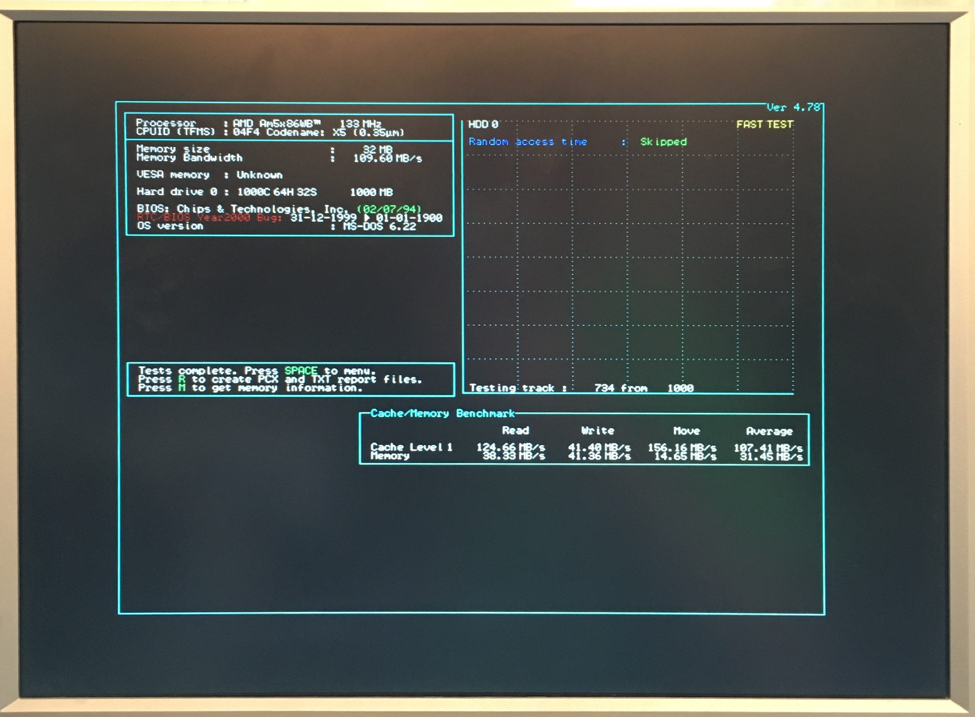Click 'Codename: X5 (0.35µm)' text
The height and width of the screenshot is (717, 975).
coord(335,132)
